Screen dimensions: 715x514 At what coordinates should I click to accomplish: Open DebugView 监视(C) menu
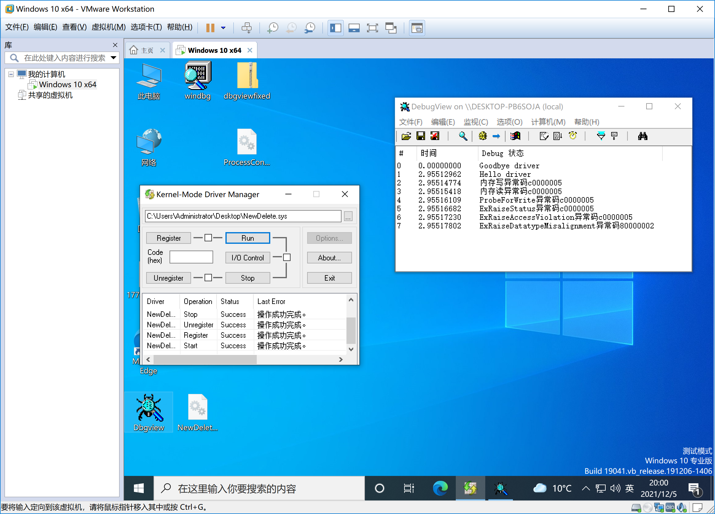point(475,122)
